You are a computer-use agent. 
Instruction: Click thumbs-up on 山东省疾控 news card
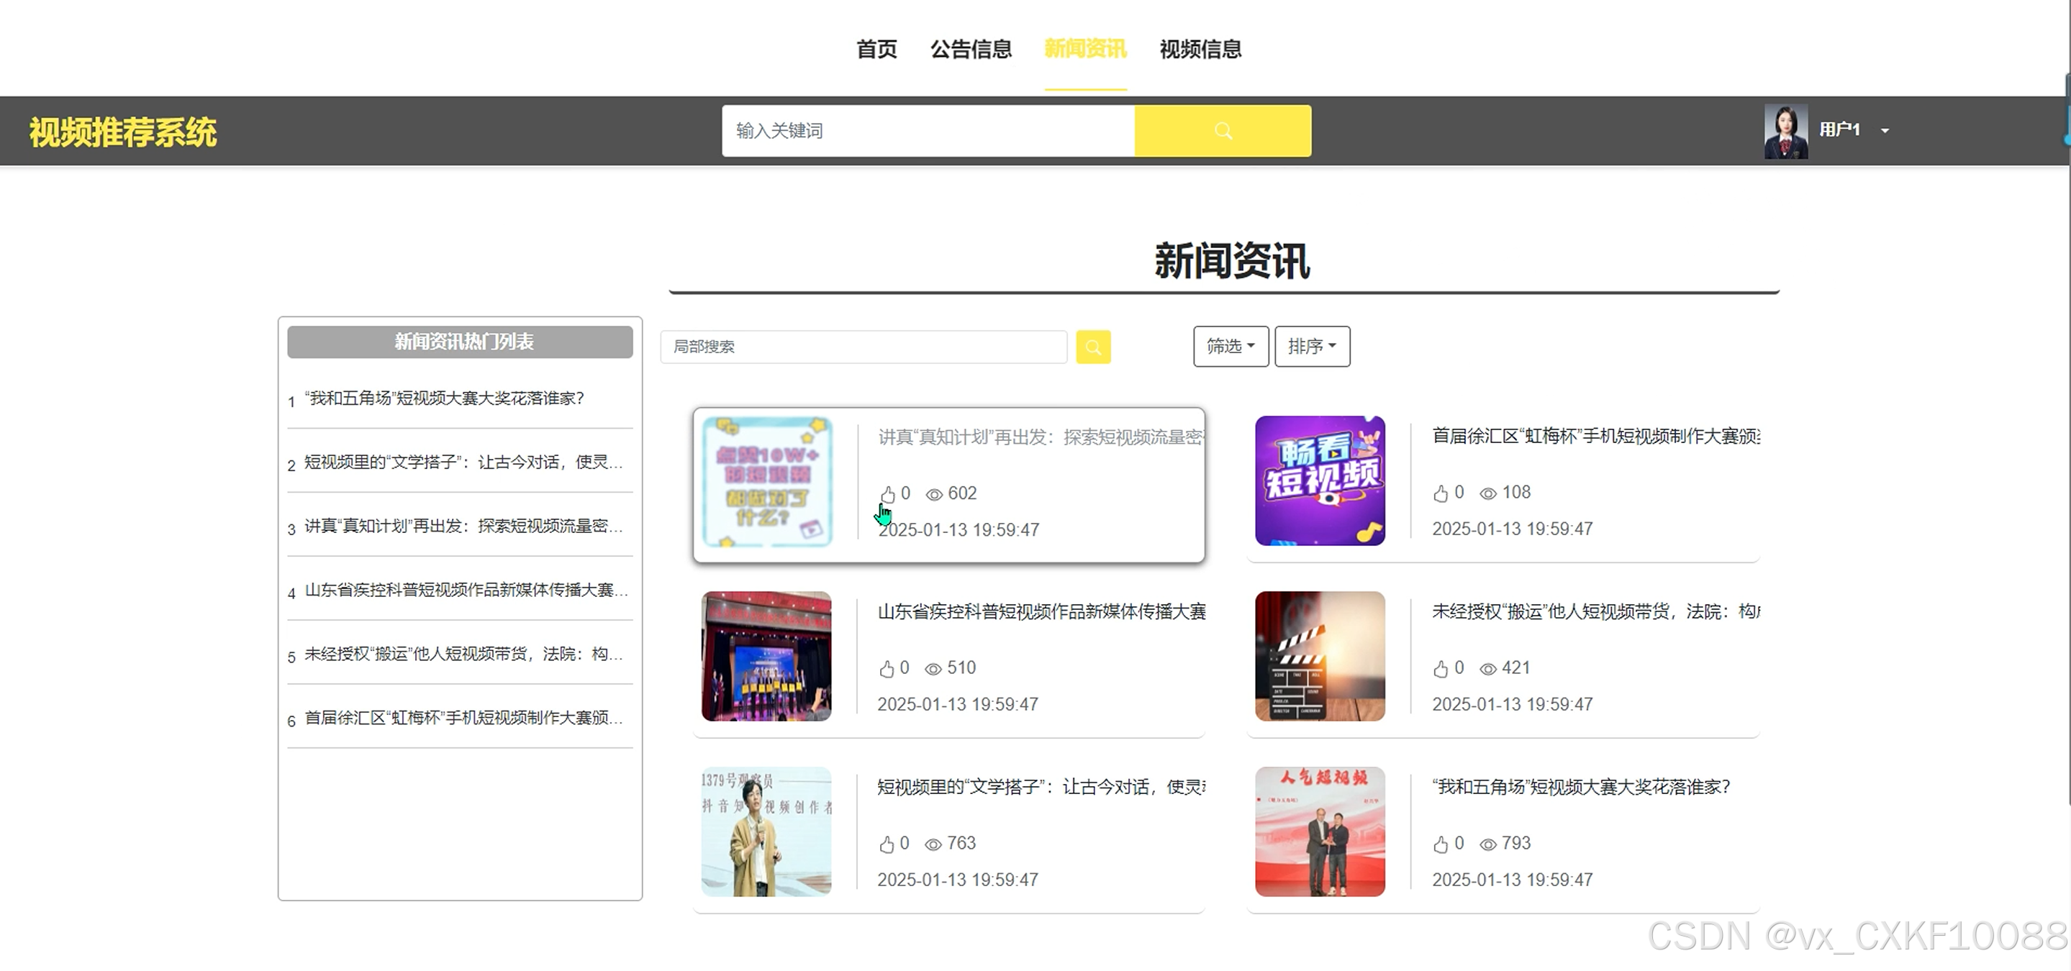(x=886, y=669)
